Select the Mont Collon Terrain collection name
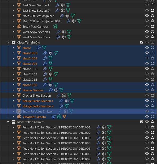 coord(30,122)
